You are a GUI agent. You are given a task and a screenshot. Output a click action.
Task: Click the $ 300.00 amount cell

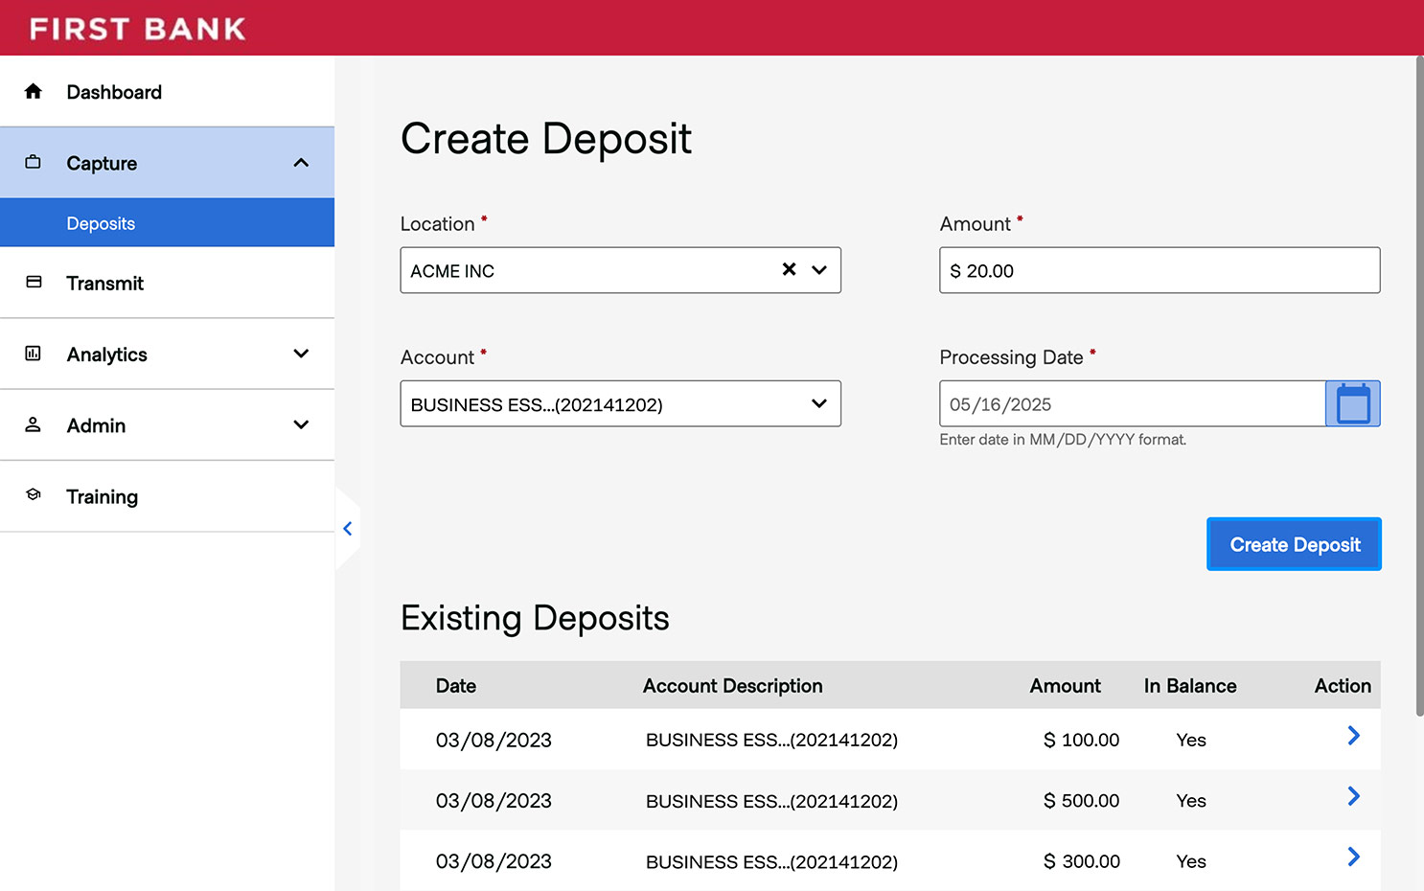tap(1081, 861)
